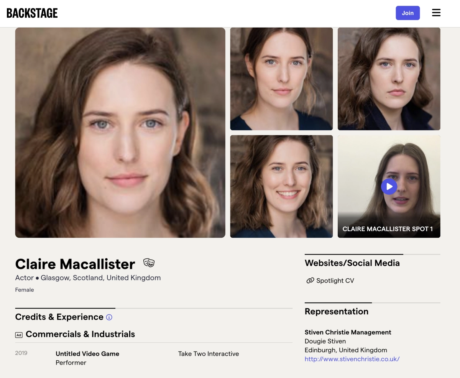
Task: Click the Claire Macallister name heading
Action: (75, 264)
